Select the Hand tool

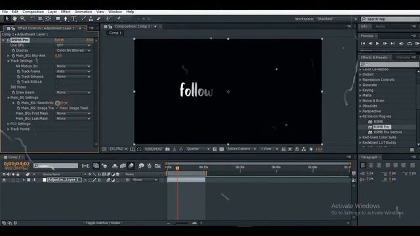(x=14, y=19)
